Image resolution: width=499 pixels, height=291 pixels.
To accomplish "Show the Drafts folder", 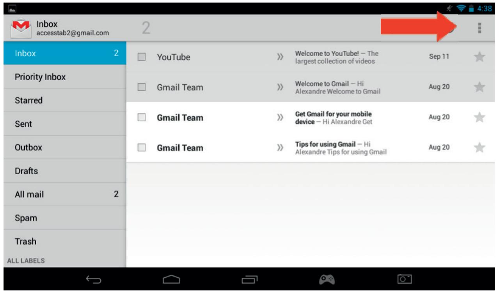I will pos(64,171).
